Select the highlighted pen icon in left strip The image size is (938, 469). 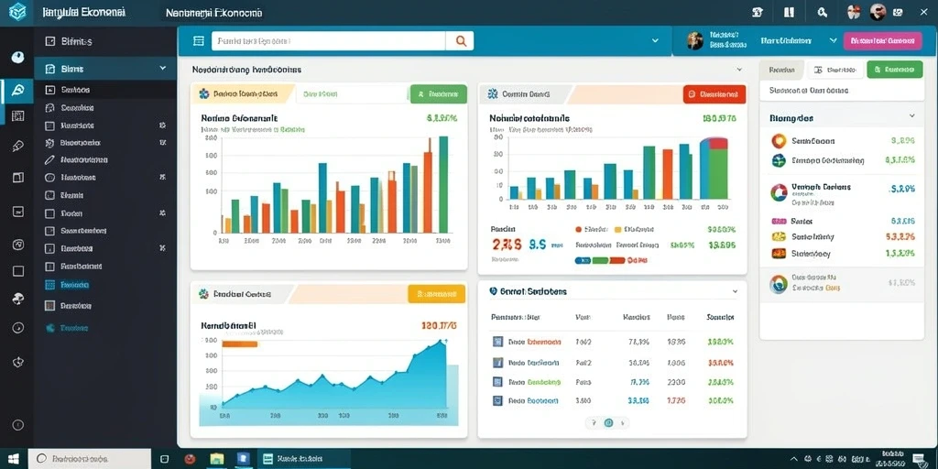pos(17,91)
